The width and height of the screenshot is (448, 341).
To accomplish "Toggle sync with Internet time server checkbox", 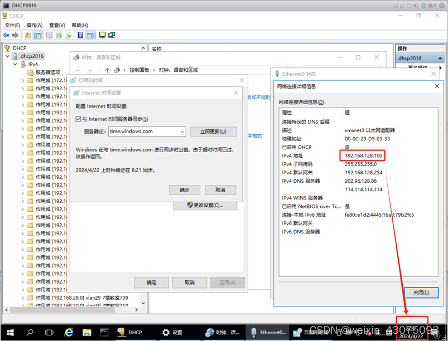I will click(79, 119).
